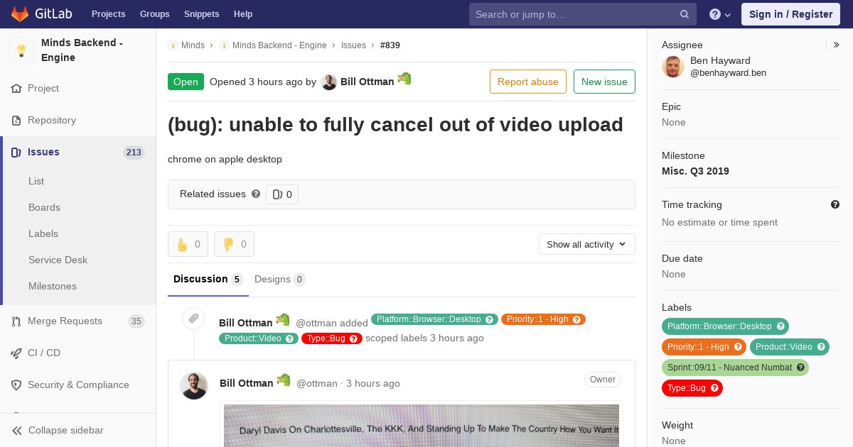Click Bill Ottman's avatar in the issue header
The height and width of the screenshot is (447, 853).
point(329,82)
